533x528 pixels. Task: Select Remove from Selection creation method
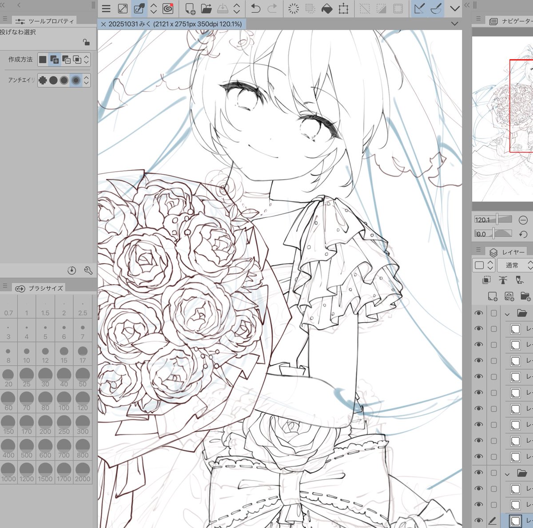pos(66,59)
